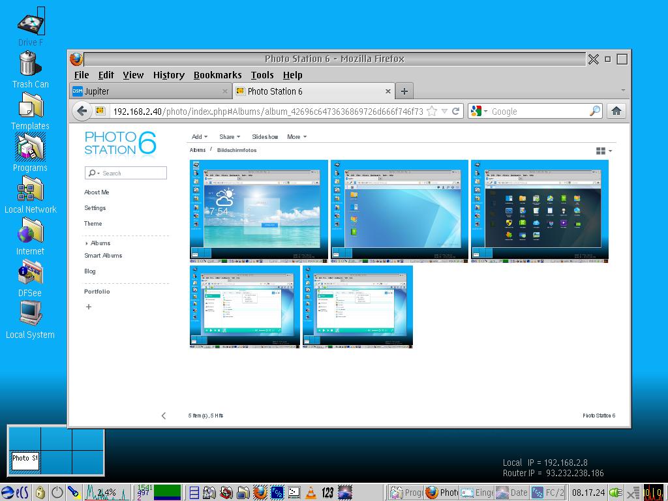Open the thumbnail view mode dropdown
Image resolution: width=668 pixels, height=501 pixels.
click(603, 151)
